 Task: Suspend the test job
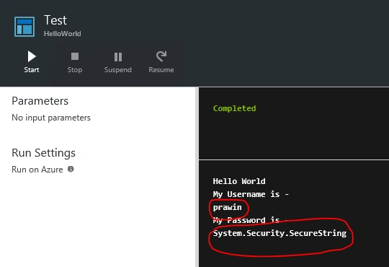tap(118, 62)
